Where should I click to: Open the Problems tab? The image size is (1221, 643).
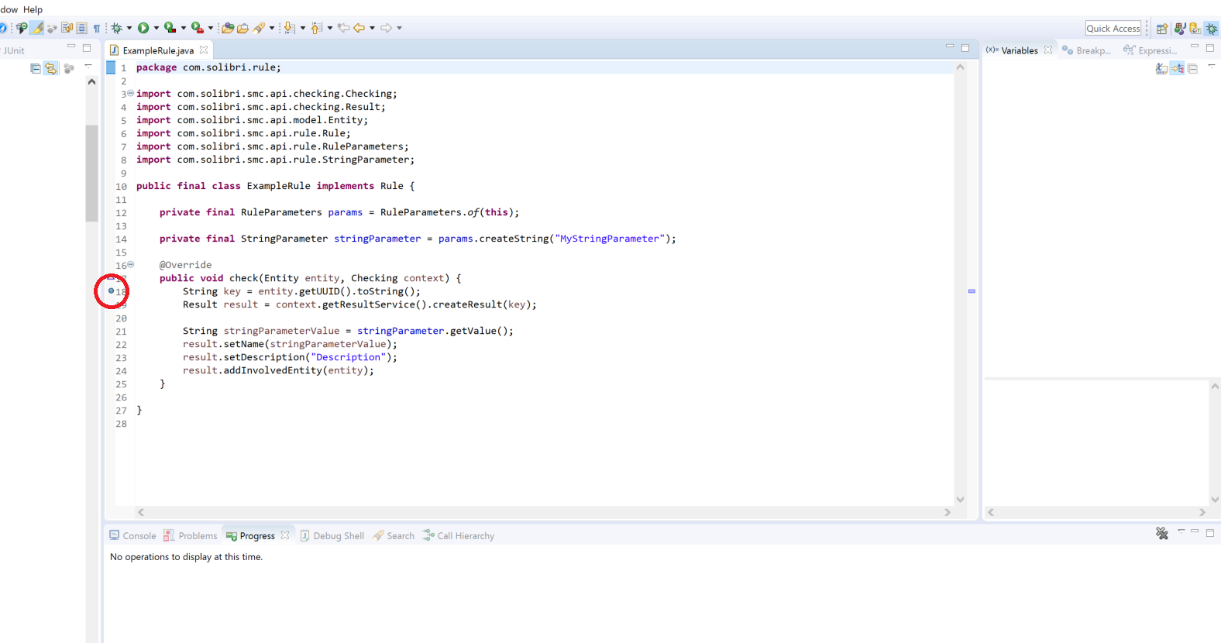pos(191,535)
